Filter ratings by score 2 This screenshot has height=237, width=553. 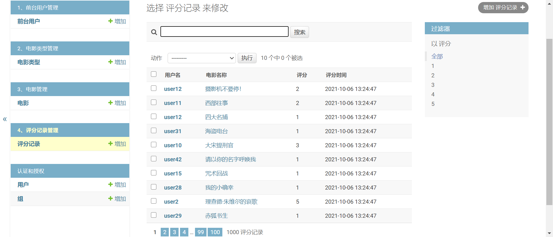tap(433, 75)
